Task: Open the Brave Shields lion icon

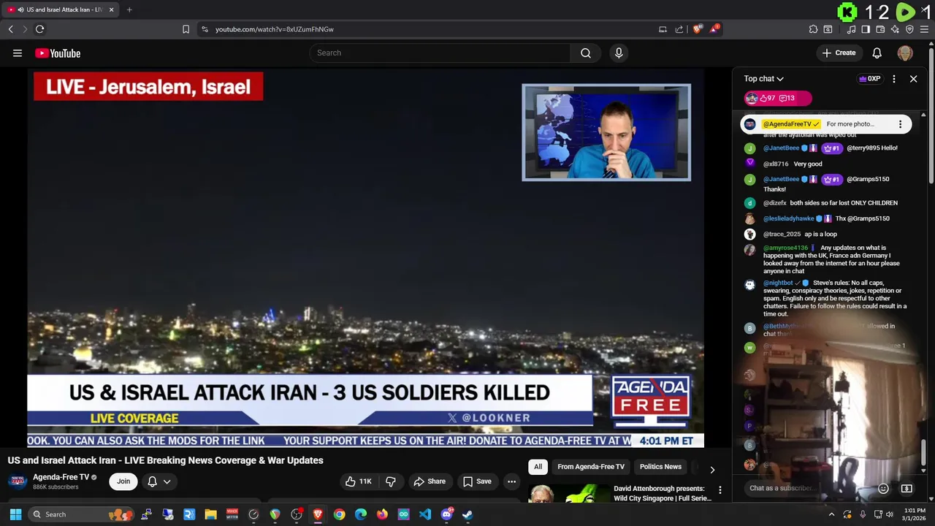Action: tap(698, 29)
